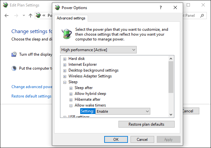
Task: Click the moon icon beside Put the computer to sleep
Action: pyautogui.click(x=14, y=68)
